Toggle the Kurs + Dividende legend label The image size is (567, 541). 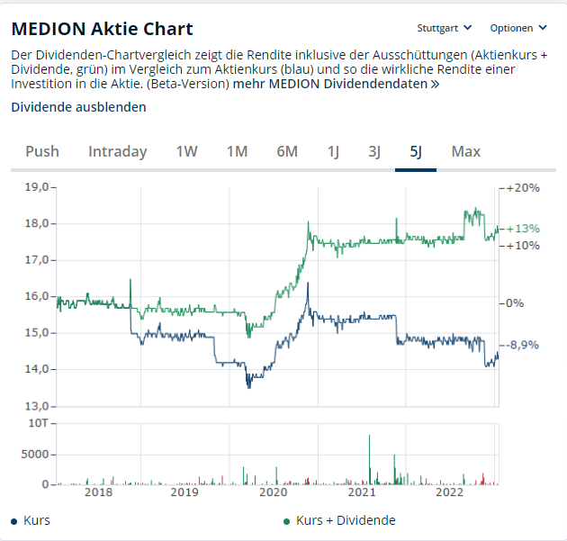tap(346, 521)
